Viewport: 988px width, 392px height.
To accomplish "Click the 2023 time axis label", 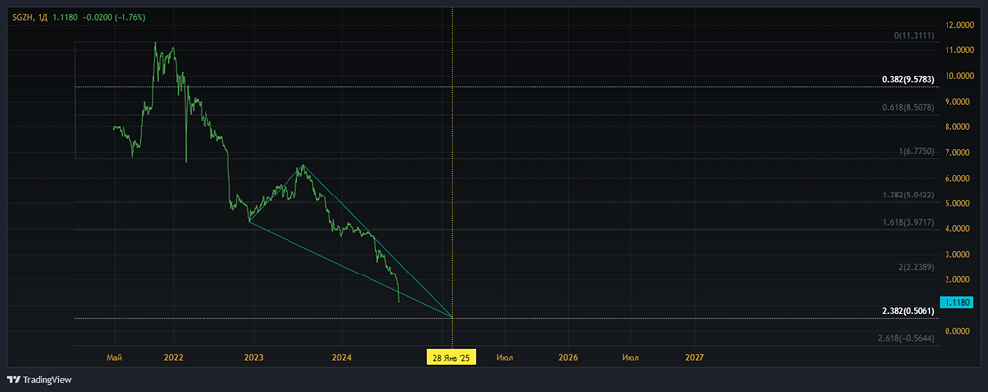I will (253, 358).
